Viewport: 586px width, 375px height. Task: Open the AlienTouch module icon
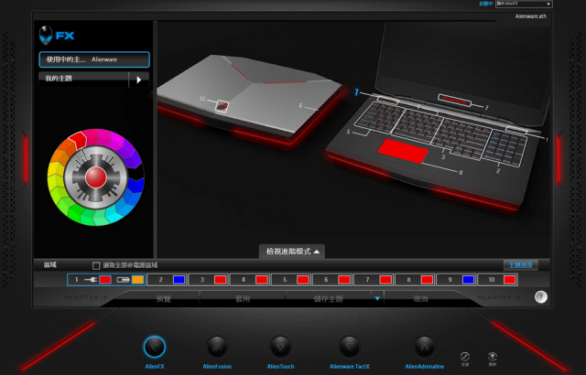click(280, 347)
